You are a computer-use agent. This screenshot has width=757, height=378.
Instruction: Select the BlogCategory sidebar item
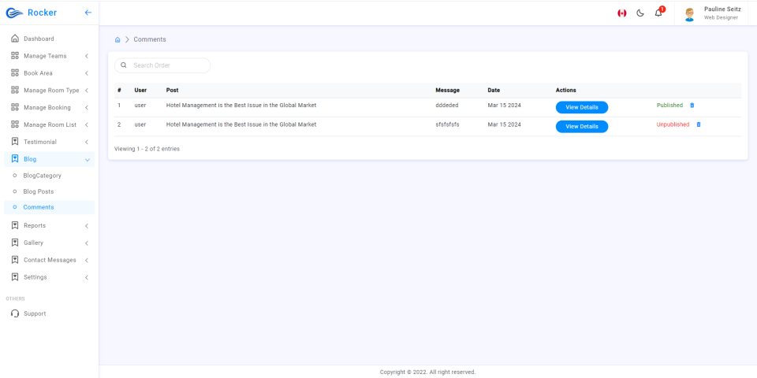tap(42, 176)
